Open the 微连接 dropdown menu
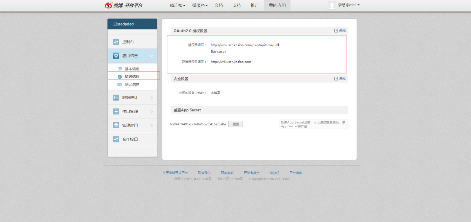 [x=177, y=5]
